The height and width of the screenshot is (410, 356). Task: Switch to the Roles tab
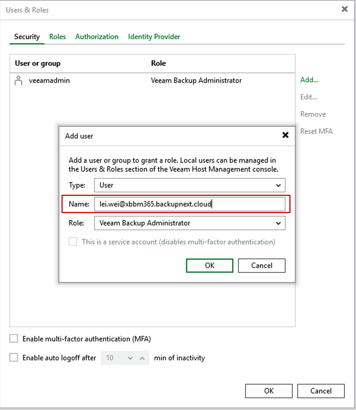click(57, 37)
